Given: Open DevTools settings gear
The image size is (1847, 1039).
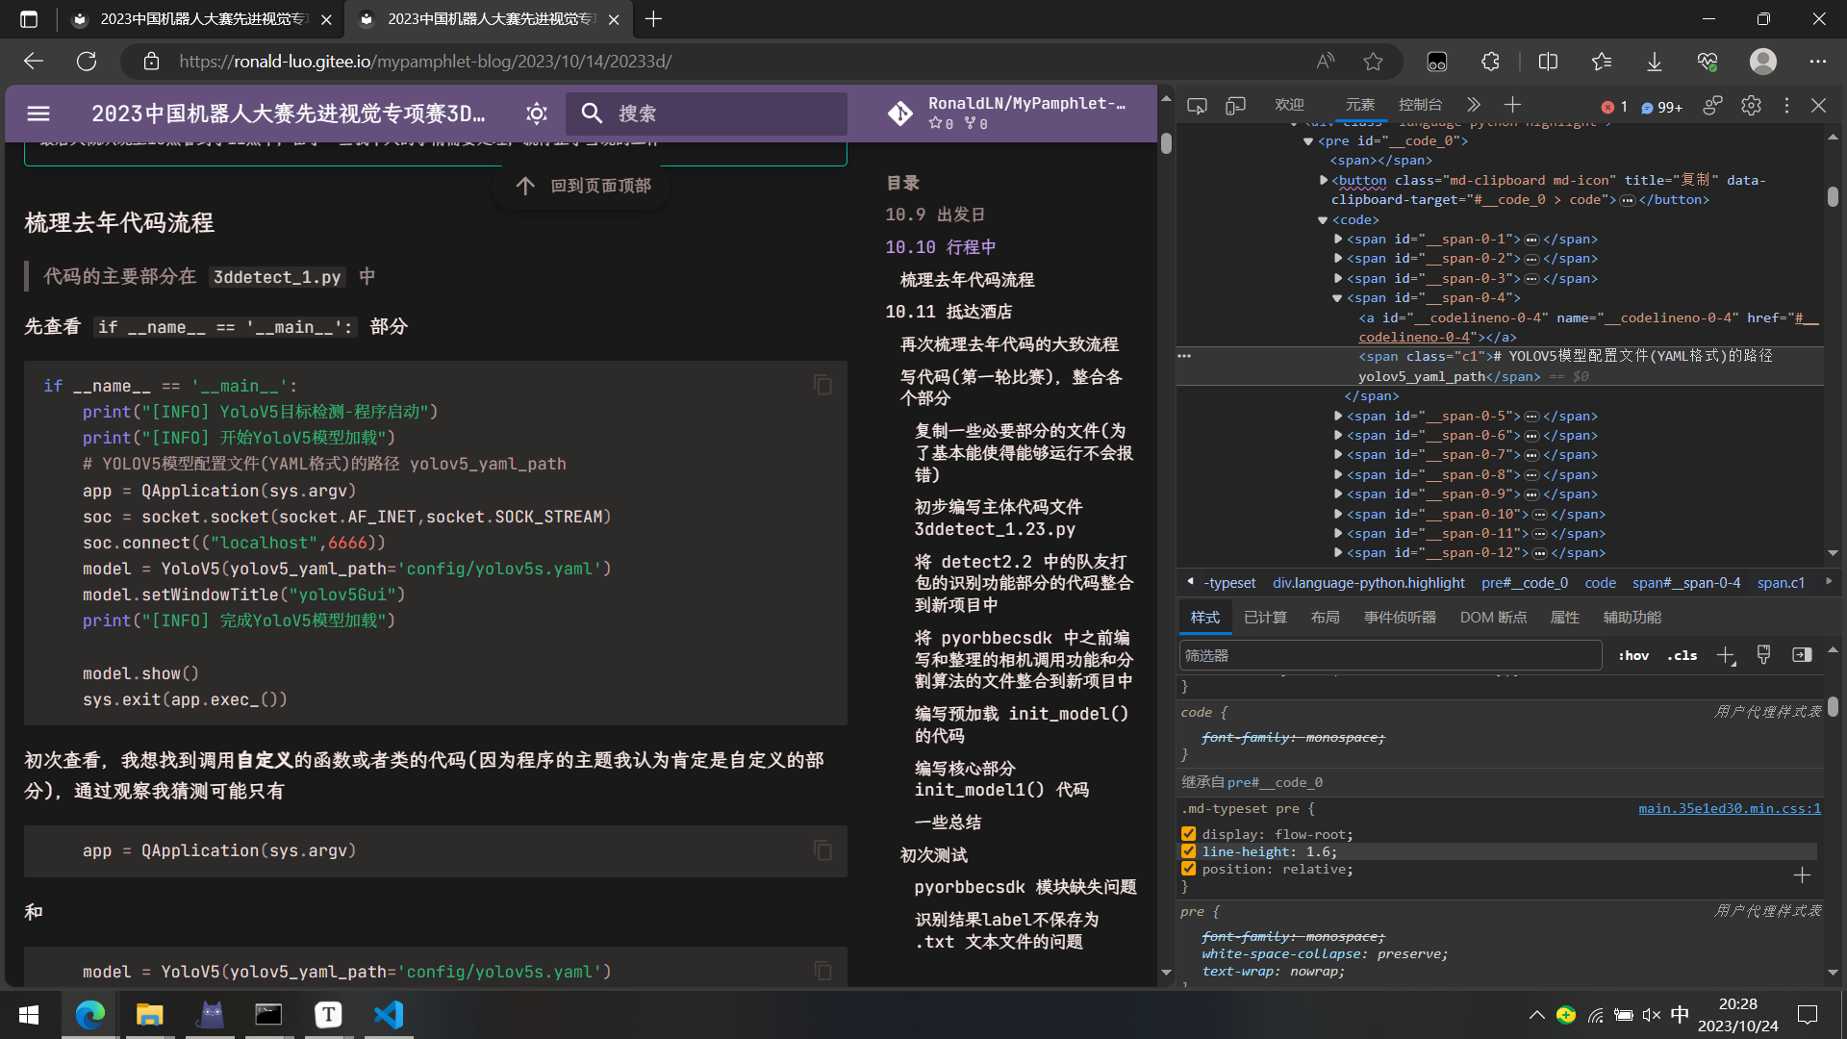Looking at the screenshot, I should coord(1751,106).
